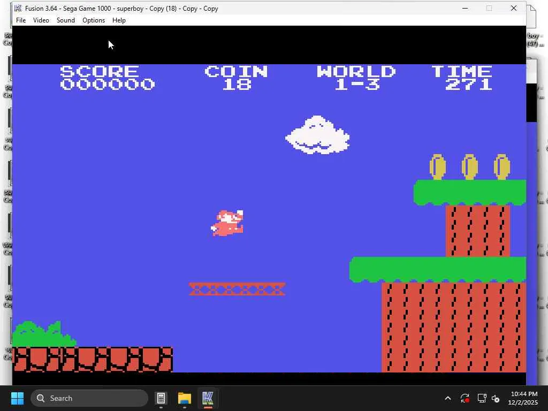Viewport: 548px width, 411px height.
Task: Click the green bush on the ground
Action: (x=44, y=334)
